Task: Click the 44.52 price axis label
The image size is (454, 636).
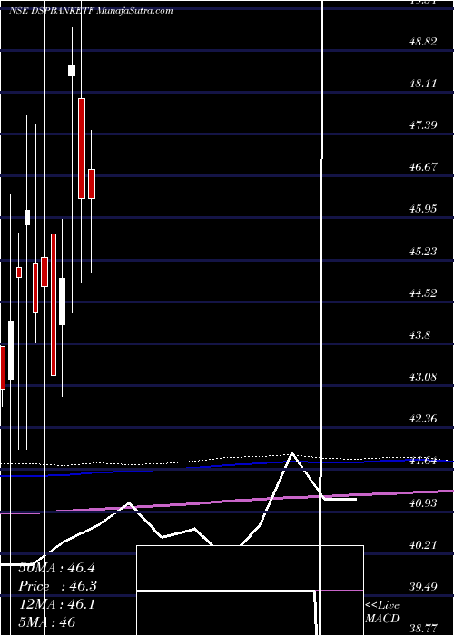Action: [x=423, y=293]
